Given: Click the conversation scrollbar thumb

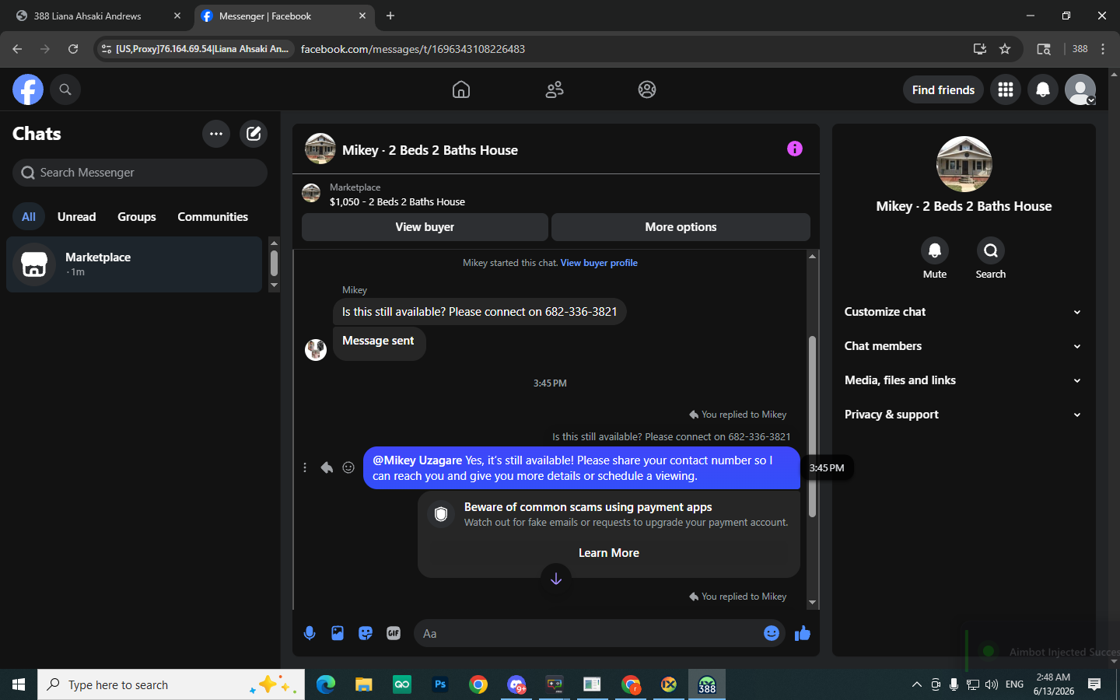Looking at the screenshot, I should click(x=812, y=426).
